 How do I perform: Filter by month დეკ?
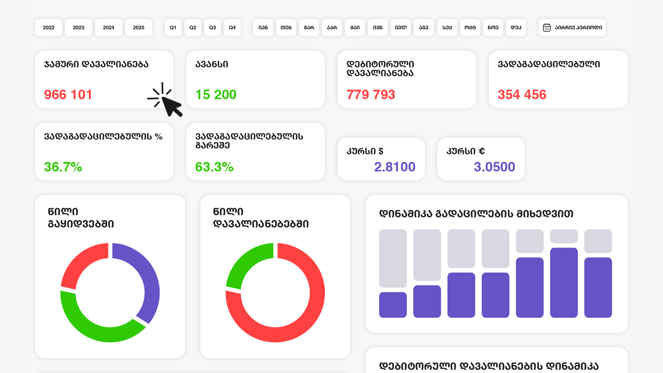pos(516,28)
